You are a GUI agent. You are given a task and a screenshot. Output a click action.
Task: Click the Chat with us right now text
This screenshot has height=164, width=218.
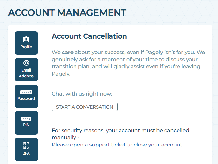(x=82, y=94)
